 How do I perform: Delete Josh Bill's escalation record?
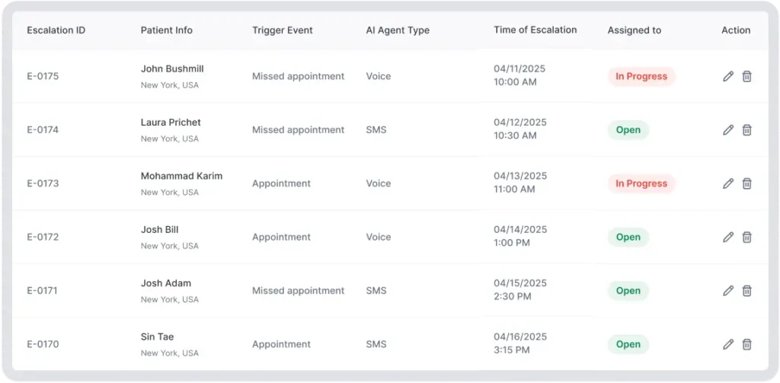(x=746, y=237)
